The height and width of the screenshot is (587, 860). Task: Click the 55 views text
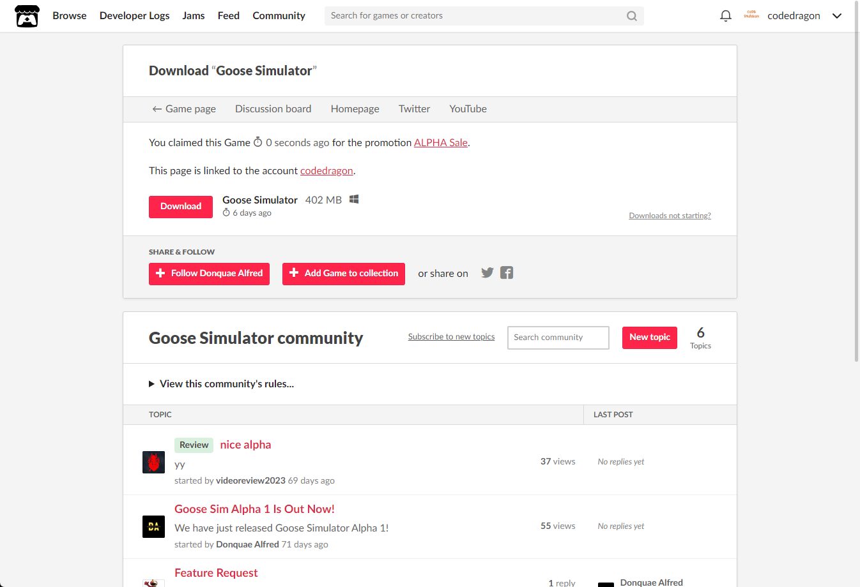tap(558, 526)
